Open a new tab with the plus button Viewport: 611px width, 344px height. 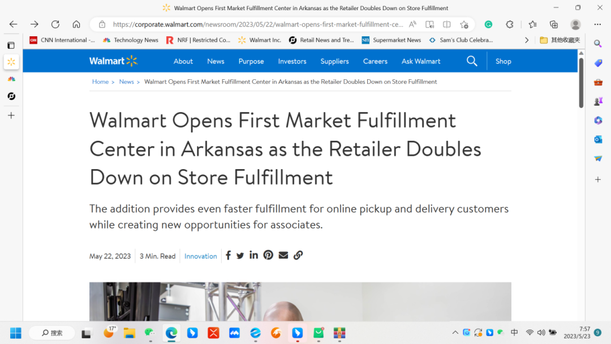tap(11, 115)
